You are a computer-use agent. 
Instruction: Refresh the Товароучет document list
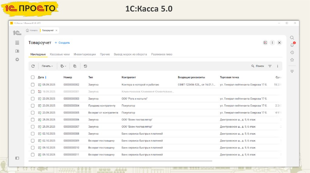[33, 66]
